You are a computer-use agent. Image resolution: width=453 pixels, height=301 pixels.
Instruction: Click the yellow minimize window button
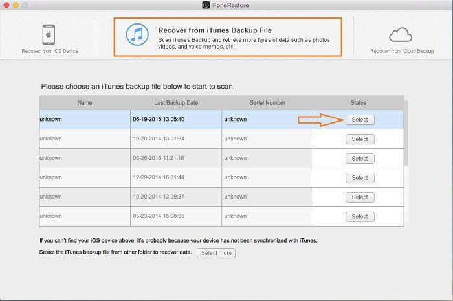16,5
